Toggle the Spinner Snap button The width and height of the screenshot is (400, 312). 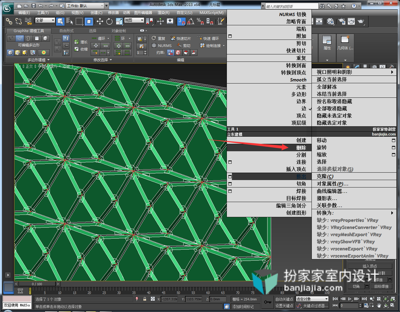[x=210, y=21]
